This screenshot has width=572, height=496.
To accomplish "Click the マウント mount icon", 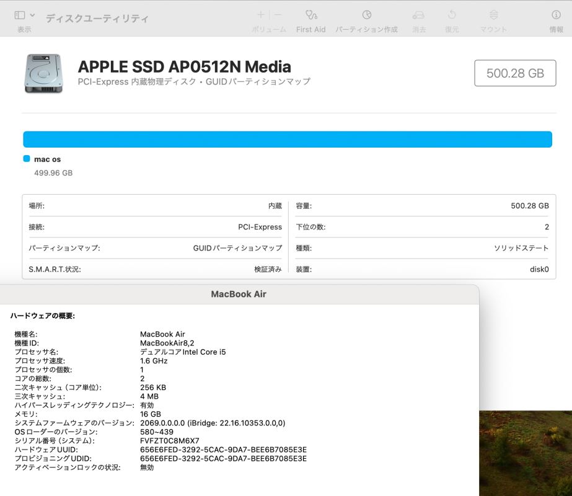I will click(x=493, y=15).
